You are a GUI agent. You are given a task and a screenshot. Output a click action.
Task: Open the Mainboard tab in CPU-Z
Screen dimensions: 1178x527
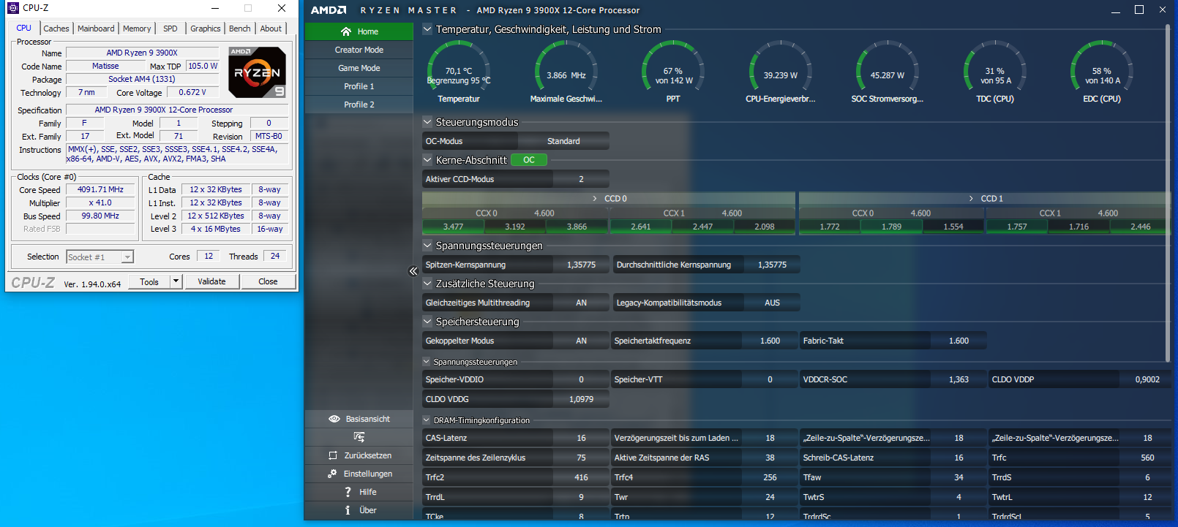point(96,29)
